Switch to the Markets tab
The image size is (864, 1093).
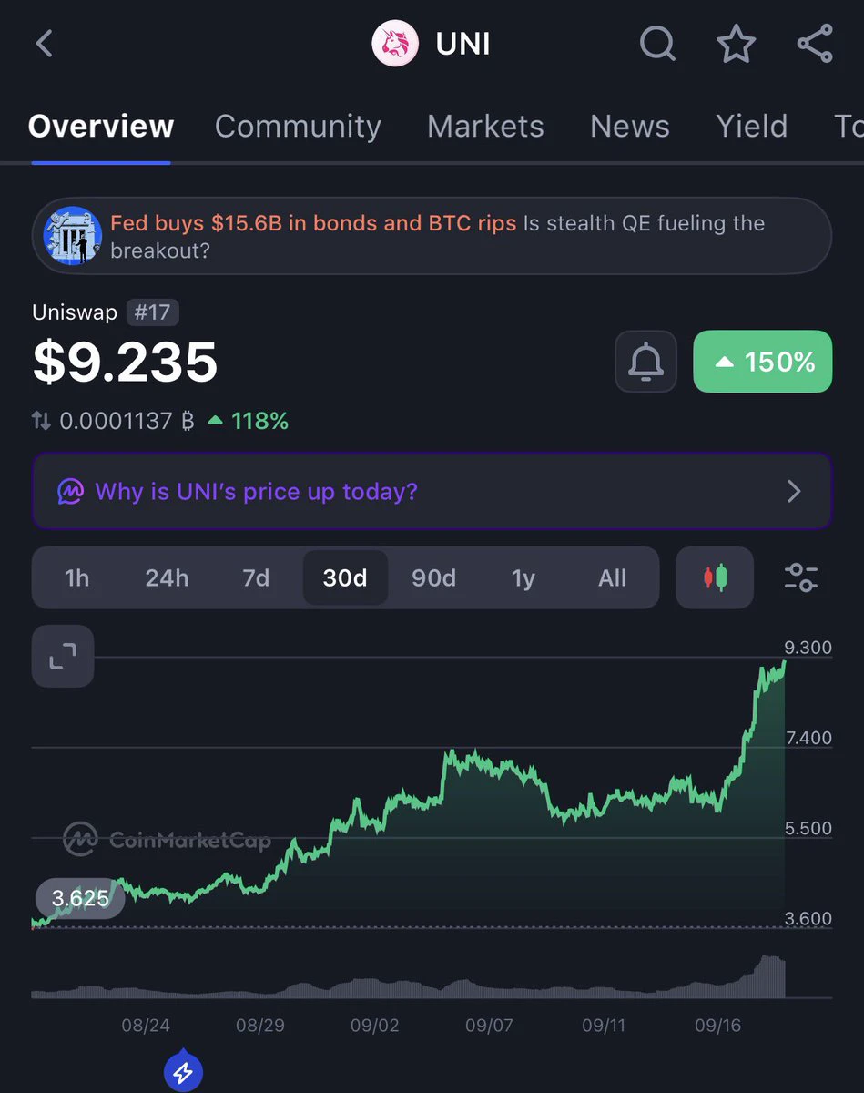pyautogui.click(x=485, y=126)
